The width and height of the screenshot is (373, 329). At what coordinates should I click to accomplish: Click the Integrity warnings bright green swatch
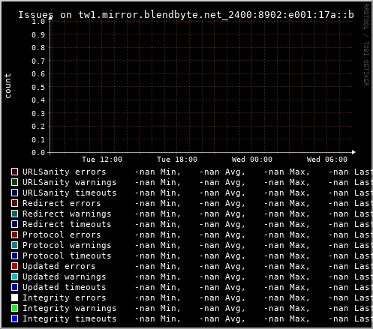[15, 308]
